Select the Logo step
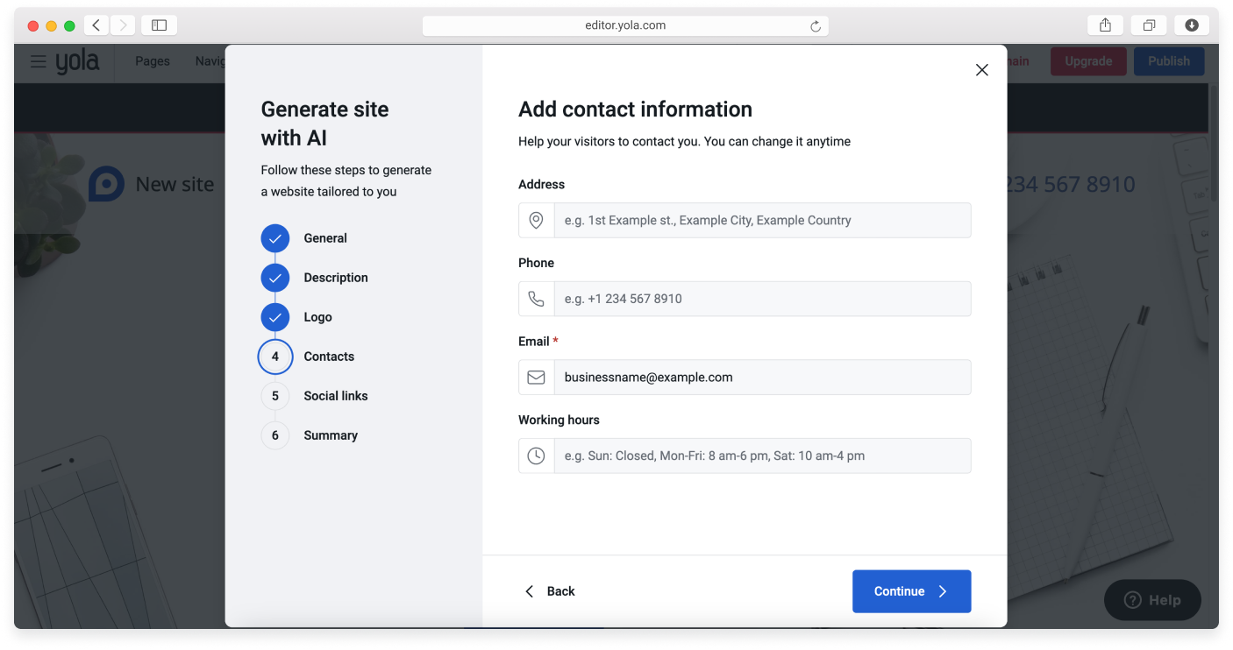1233x650 pixels. 317,317
